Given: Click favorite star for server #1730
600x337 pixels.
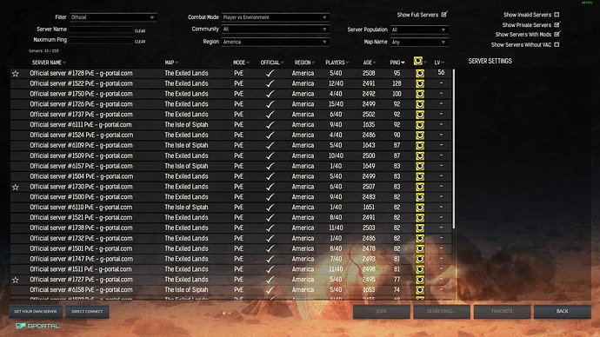Looking at the screenshot, I should (x=16, y=187).
